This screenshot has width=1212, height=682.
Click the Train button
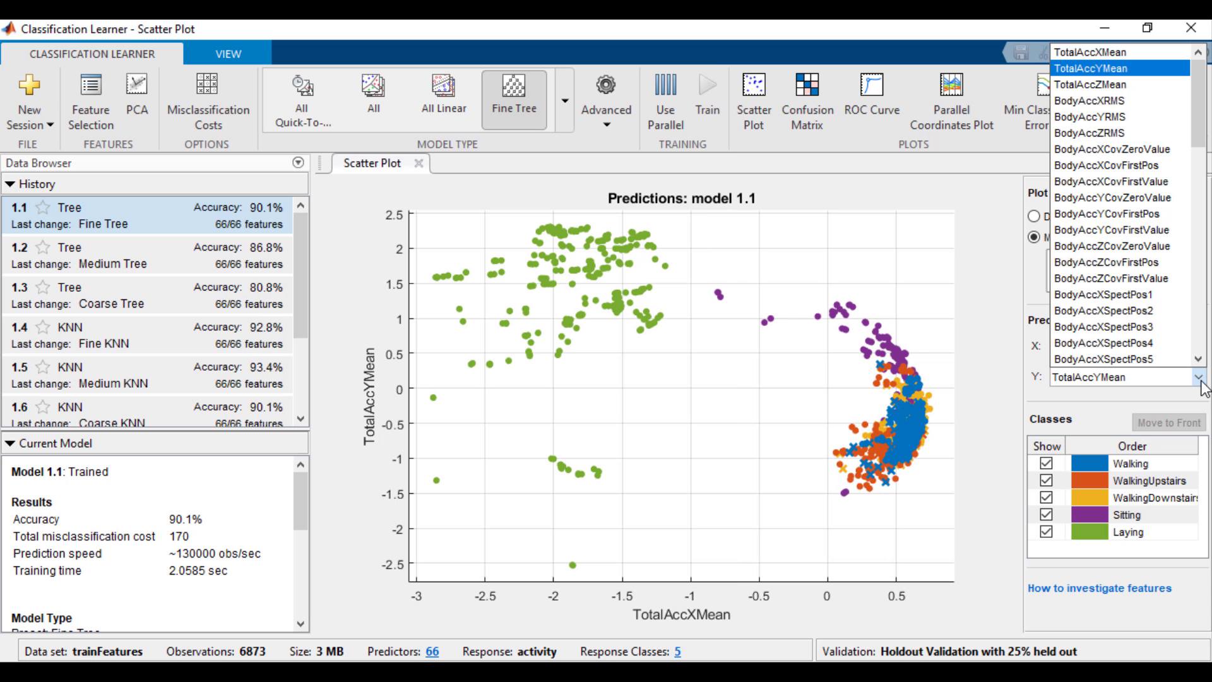[x=707, y=95]
